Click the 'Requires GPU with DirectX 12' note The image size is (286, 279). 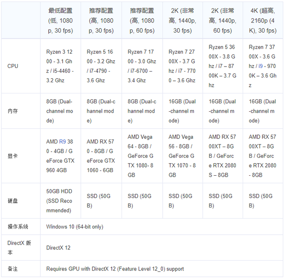click(162, 269)
